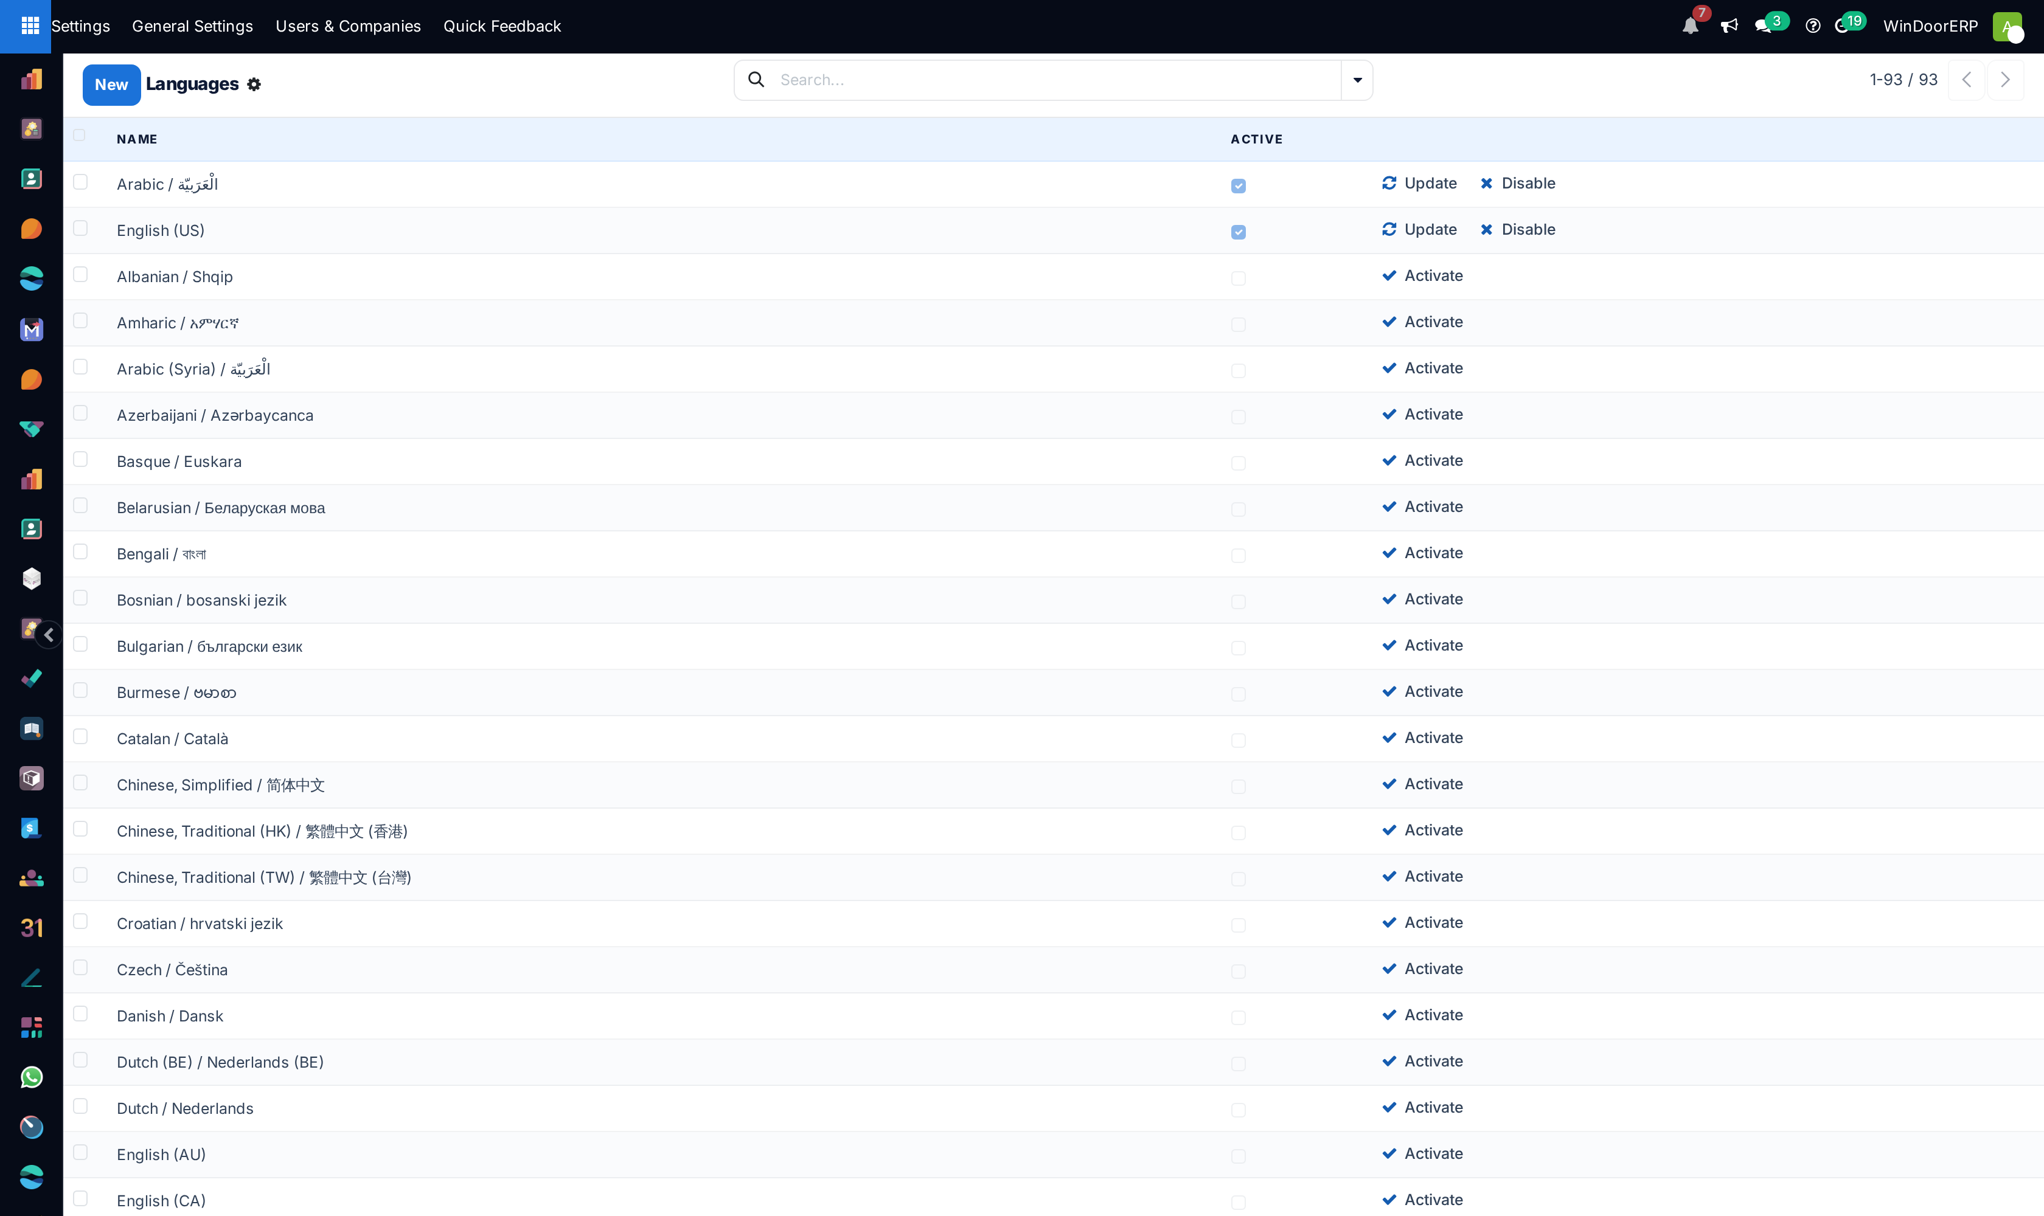Toggle the select-all rows checkbox
The width and height of the screenshot is (2044, 1216).
point(80,135)
